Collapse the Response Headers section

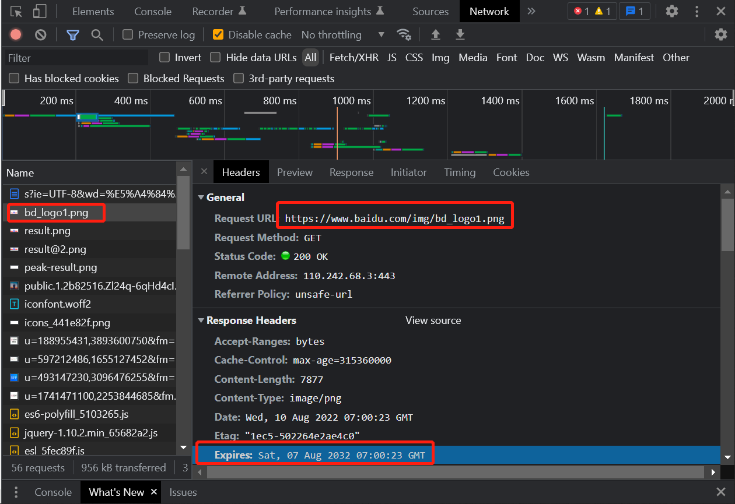pyautogui.click(x=202, y=320)
